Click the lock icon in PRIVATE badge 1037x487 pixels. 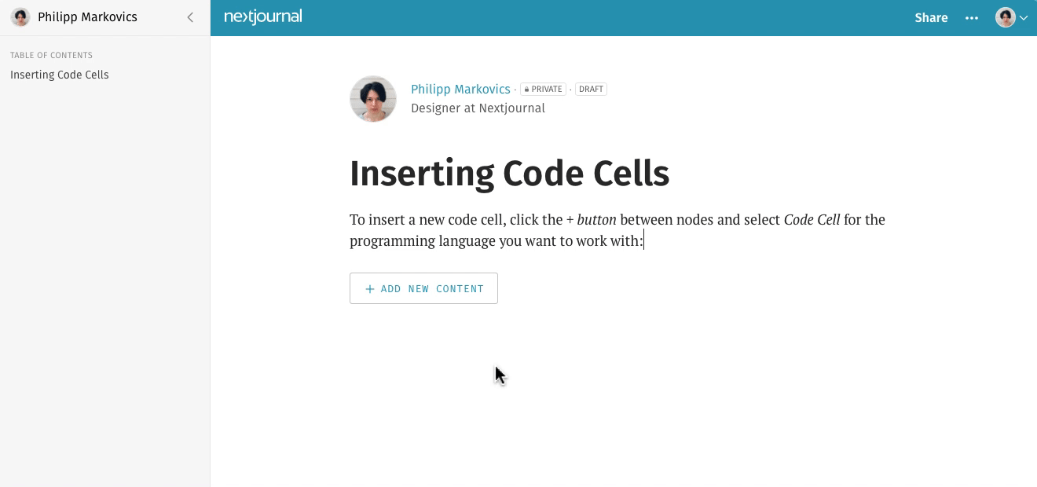click(527, 90)
